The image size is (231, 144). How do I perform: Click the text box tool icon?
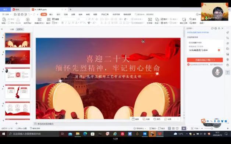pos(150,19)
